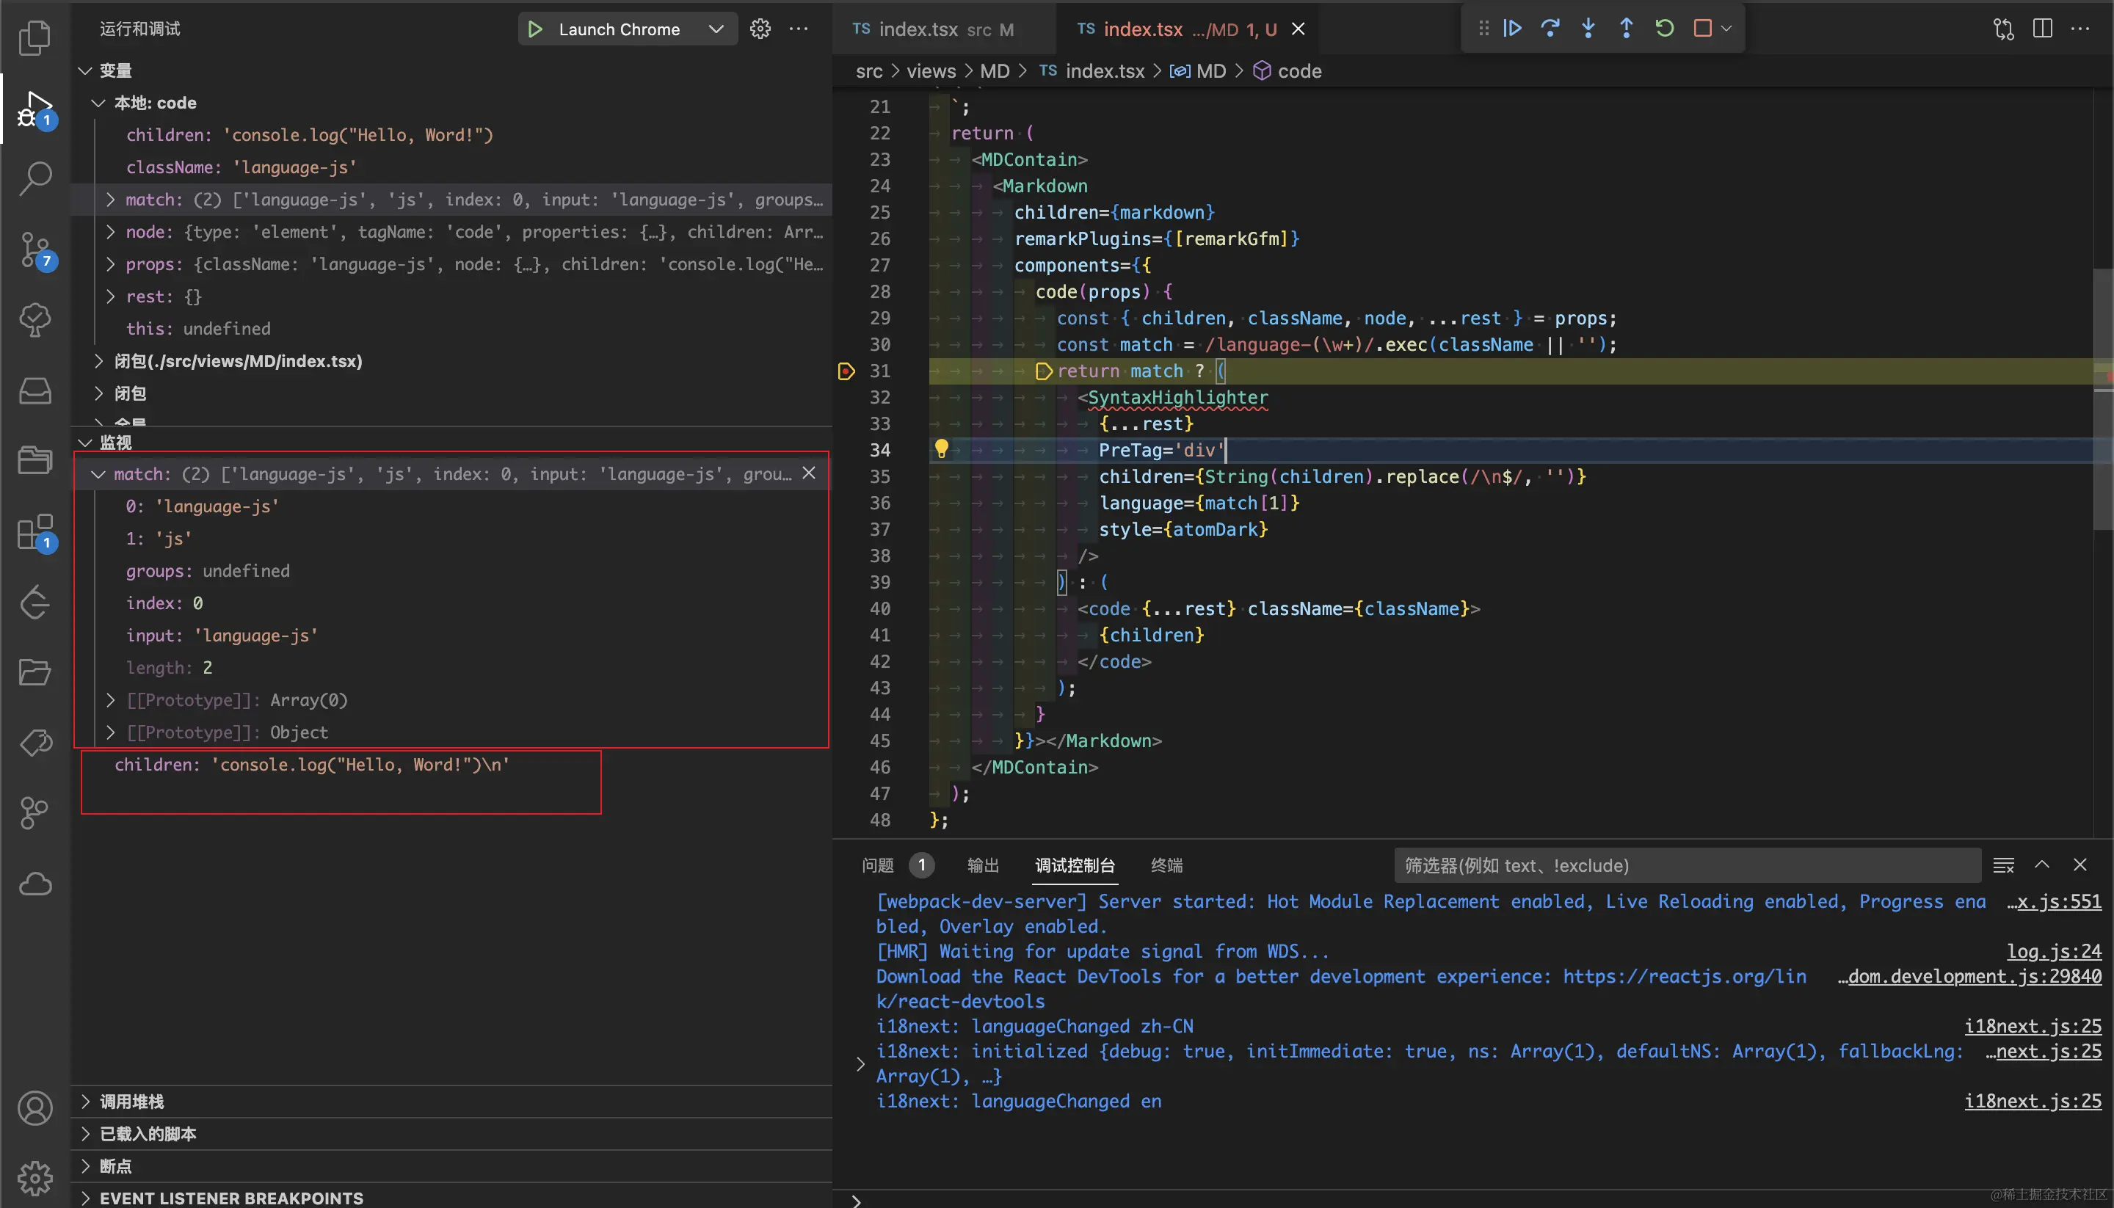2114x1208 pixels.
Task: Expand the match variable in locals
Action: tap(110, 200)
